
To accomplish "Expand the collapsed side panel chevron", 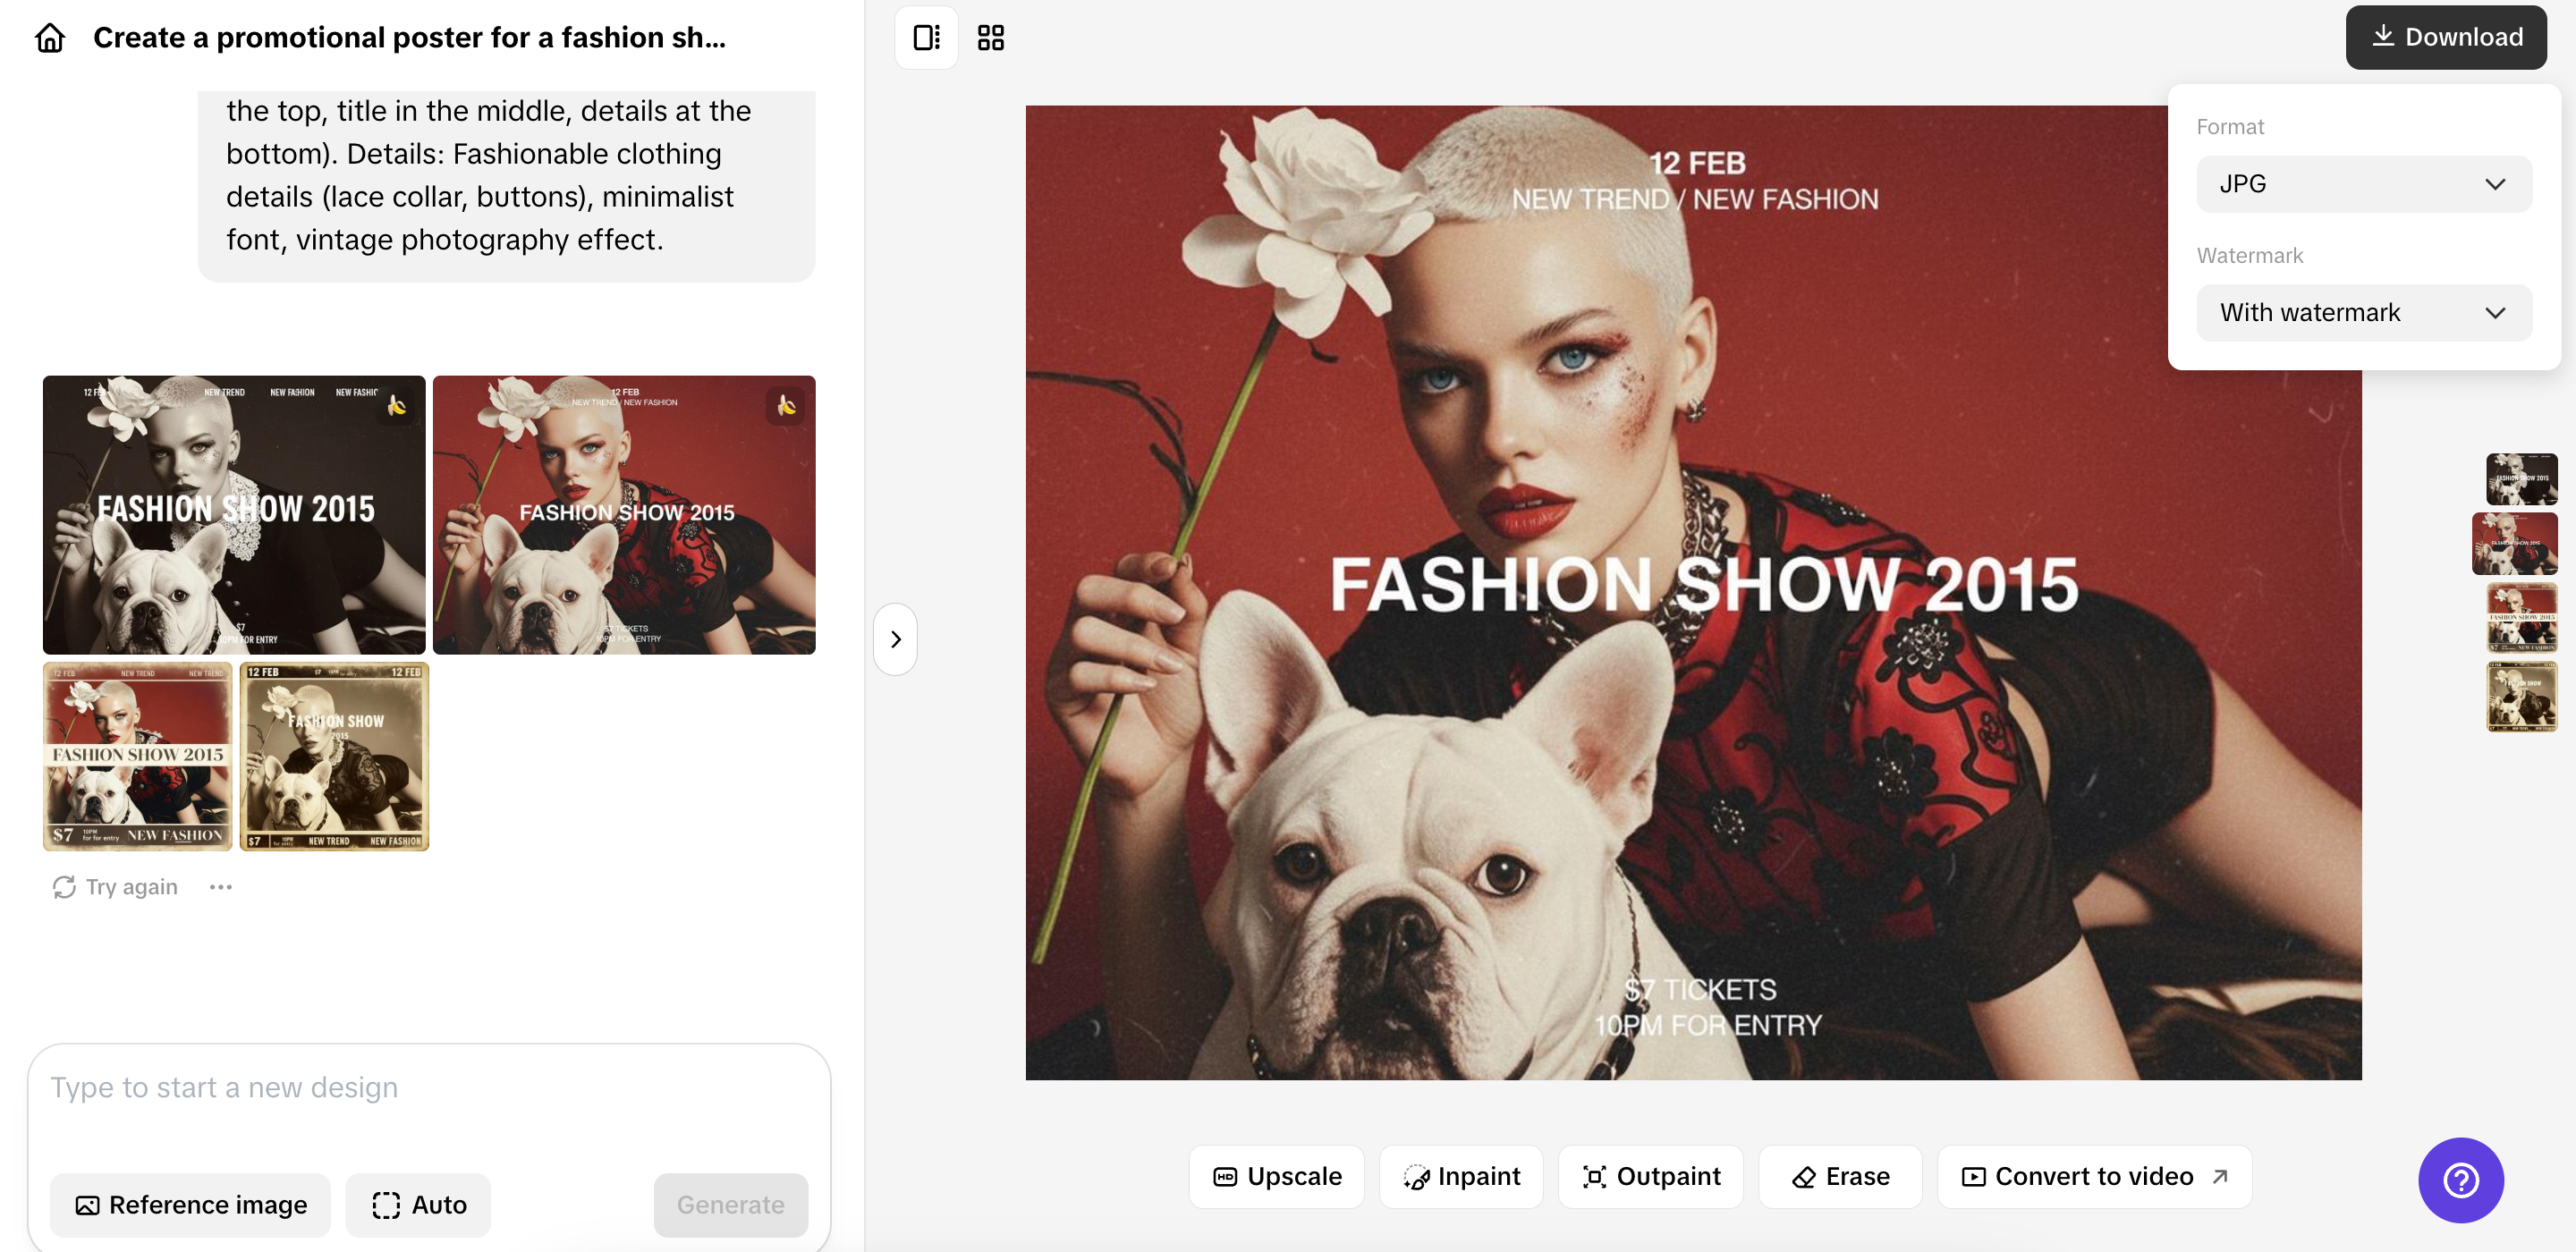I will pos(894,639).
